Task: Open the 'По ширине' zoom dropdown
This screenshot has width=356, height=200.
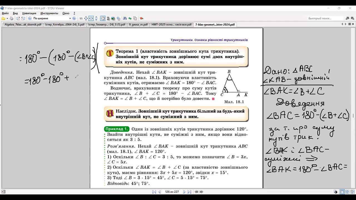Action: (x=70, y=18)
